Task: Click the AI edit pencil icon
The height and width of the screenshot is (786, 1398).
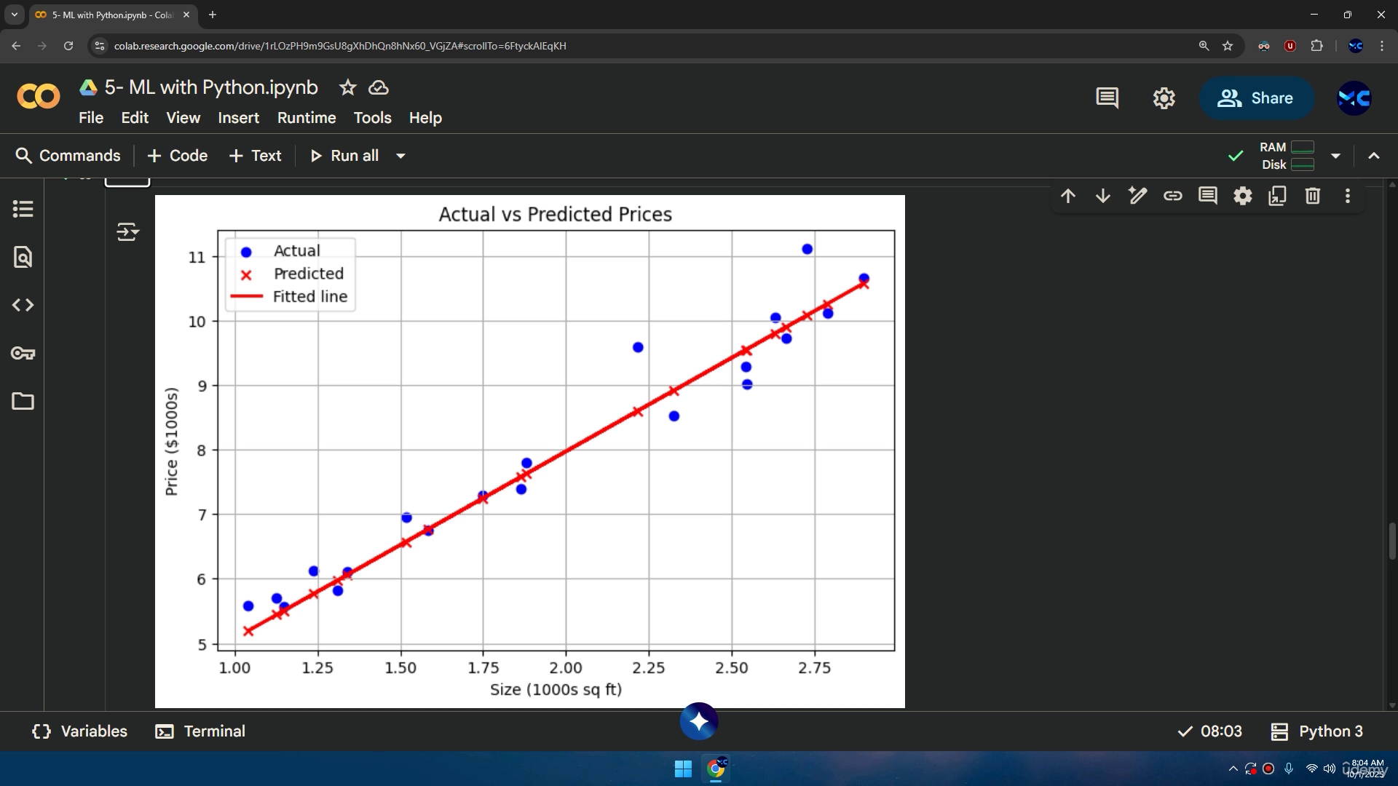Action: point(1138,196)
